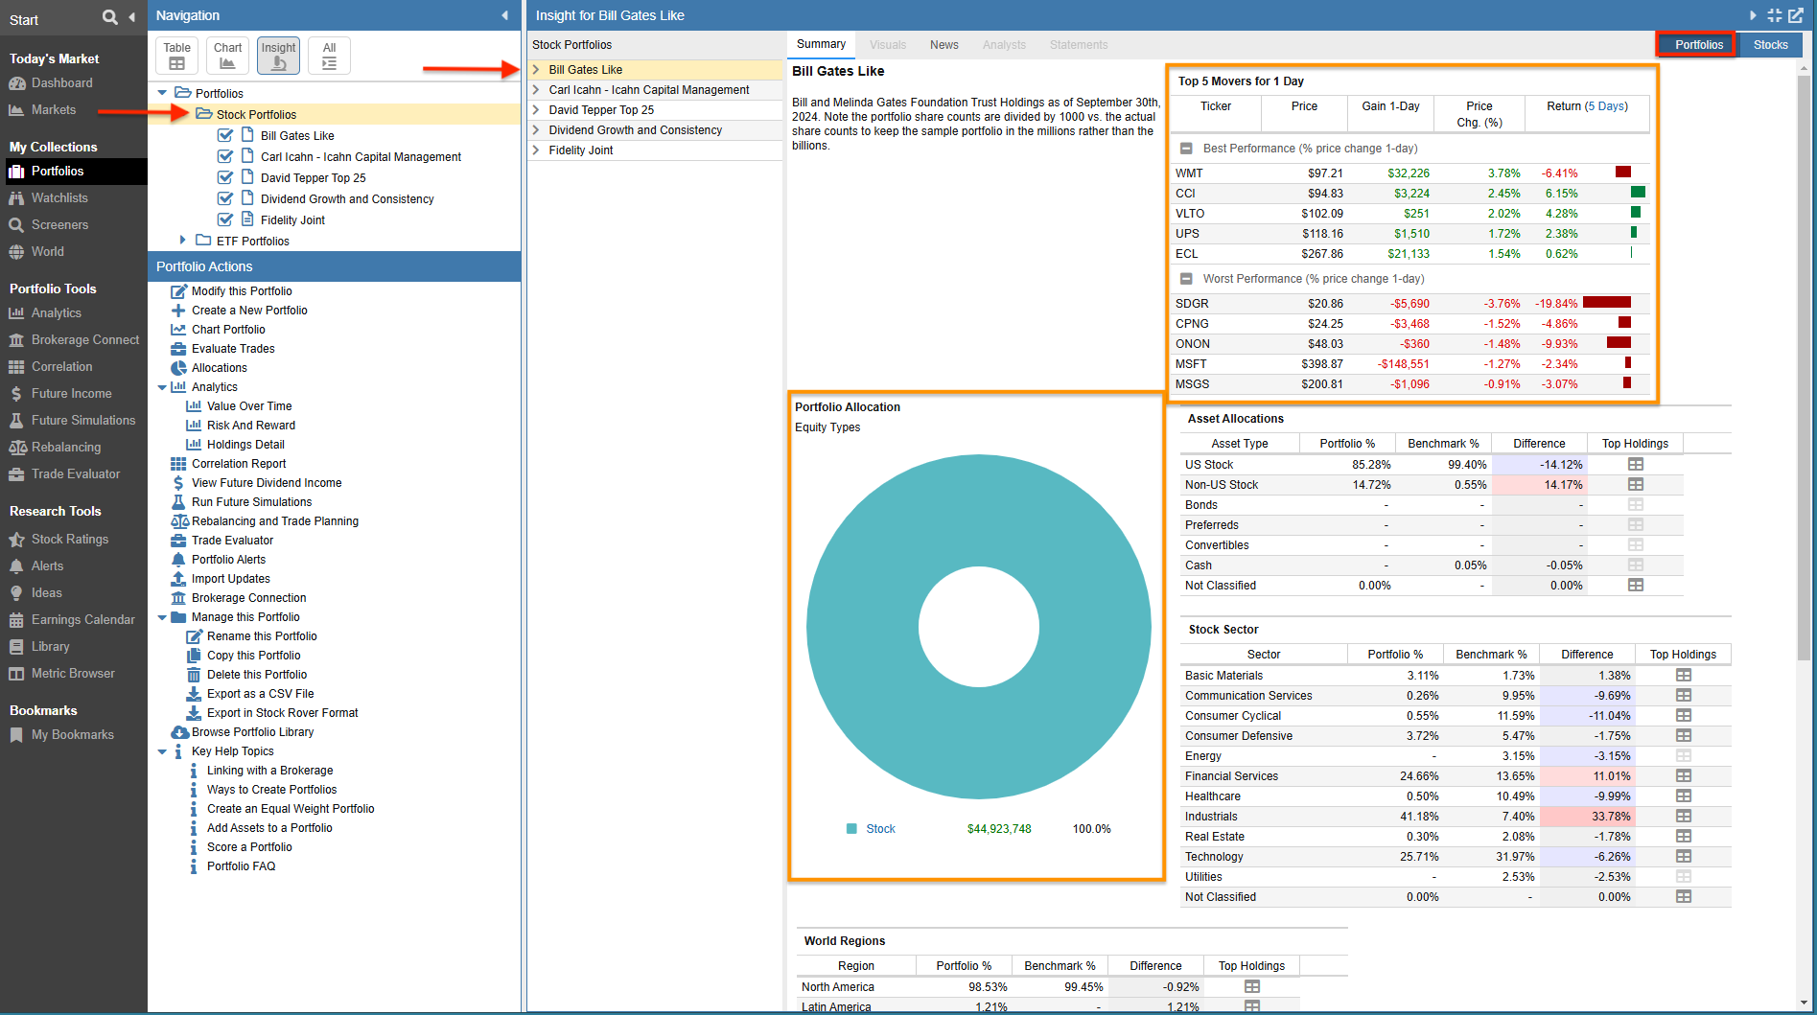Screen dimensions: 1817x1015
Task: Open Portfolio FAQ help topic
Action: pyautogui.click(x=241, y=866)
